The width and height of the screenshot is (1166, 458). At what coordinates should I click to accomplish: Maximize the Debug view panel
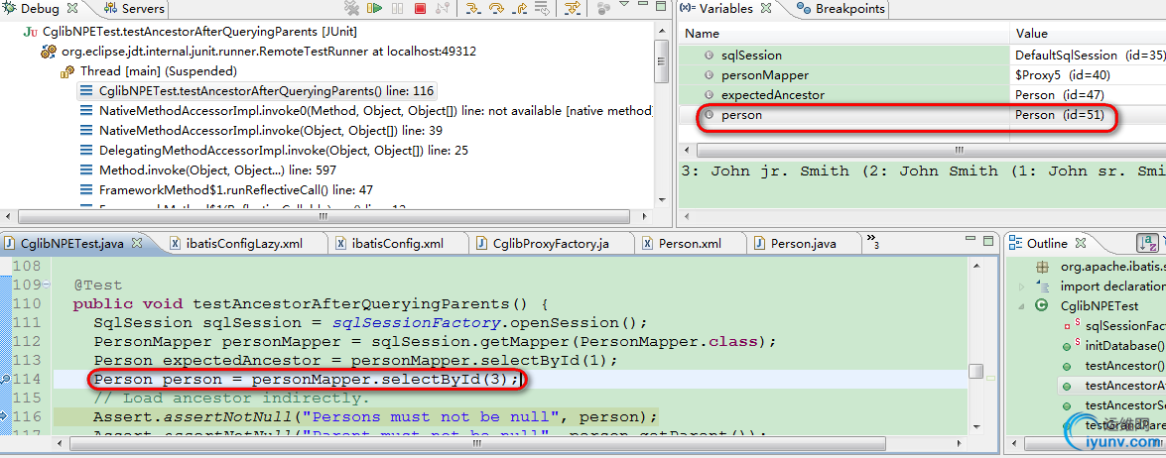click(x=661, y=7)
